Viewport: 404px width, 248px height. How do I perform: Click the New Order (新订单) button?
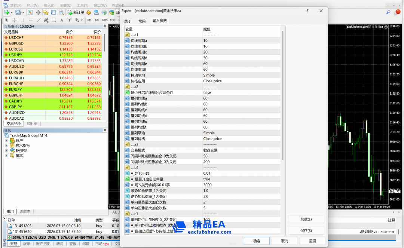(x=76, y=12)
